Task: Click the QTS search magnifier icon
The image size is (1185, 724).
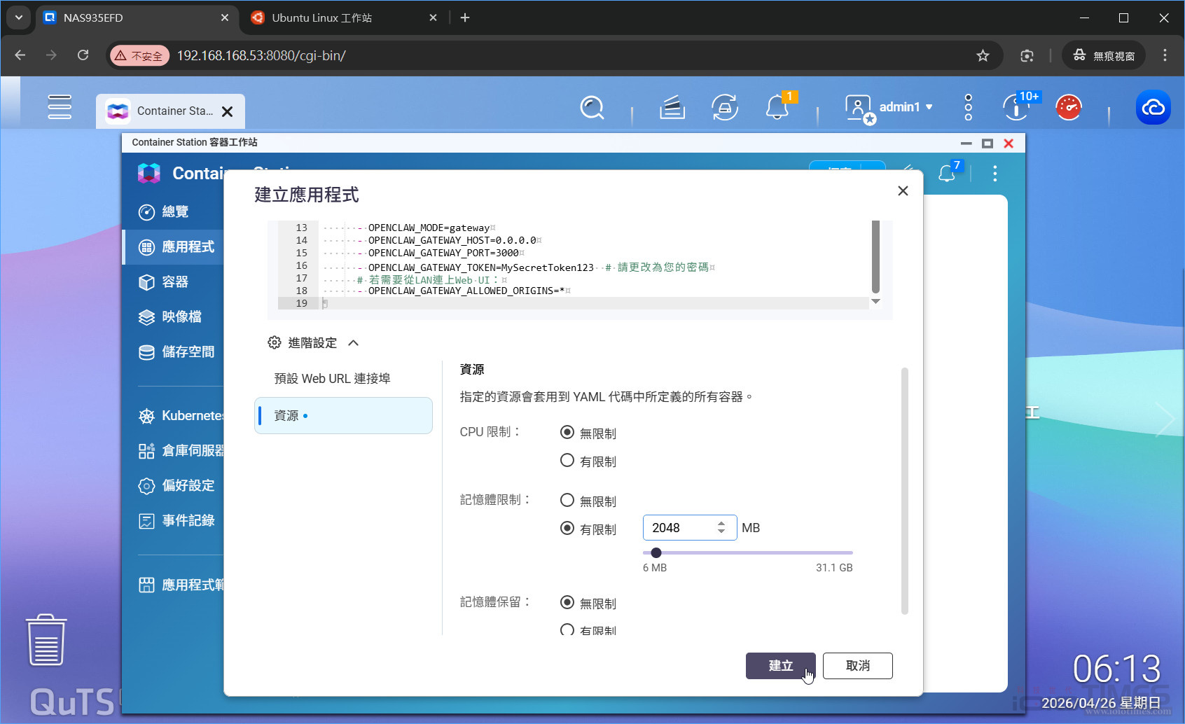Action: coord(592,108)
